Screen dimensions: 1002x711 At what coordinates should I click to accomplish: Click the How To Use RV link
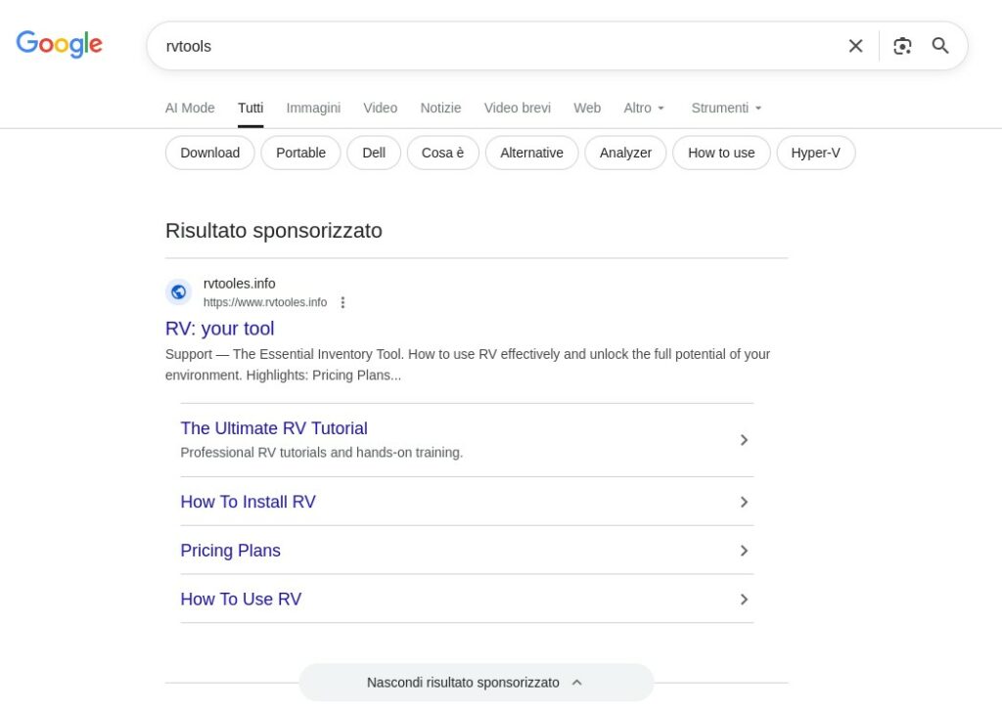[241, 600]
